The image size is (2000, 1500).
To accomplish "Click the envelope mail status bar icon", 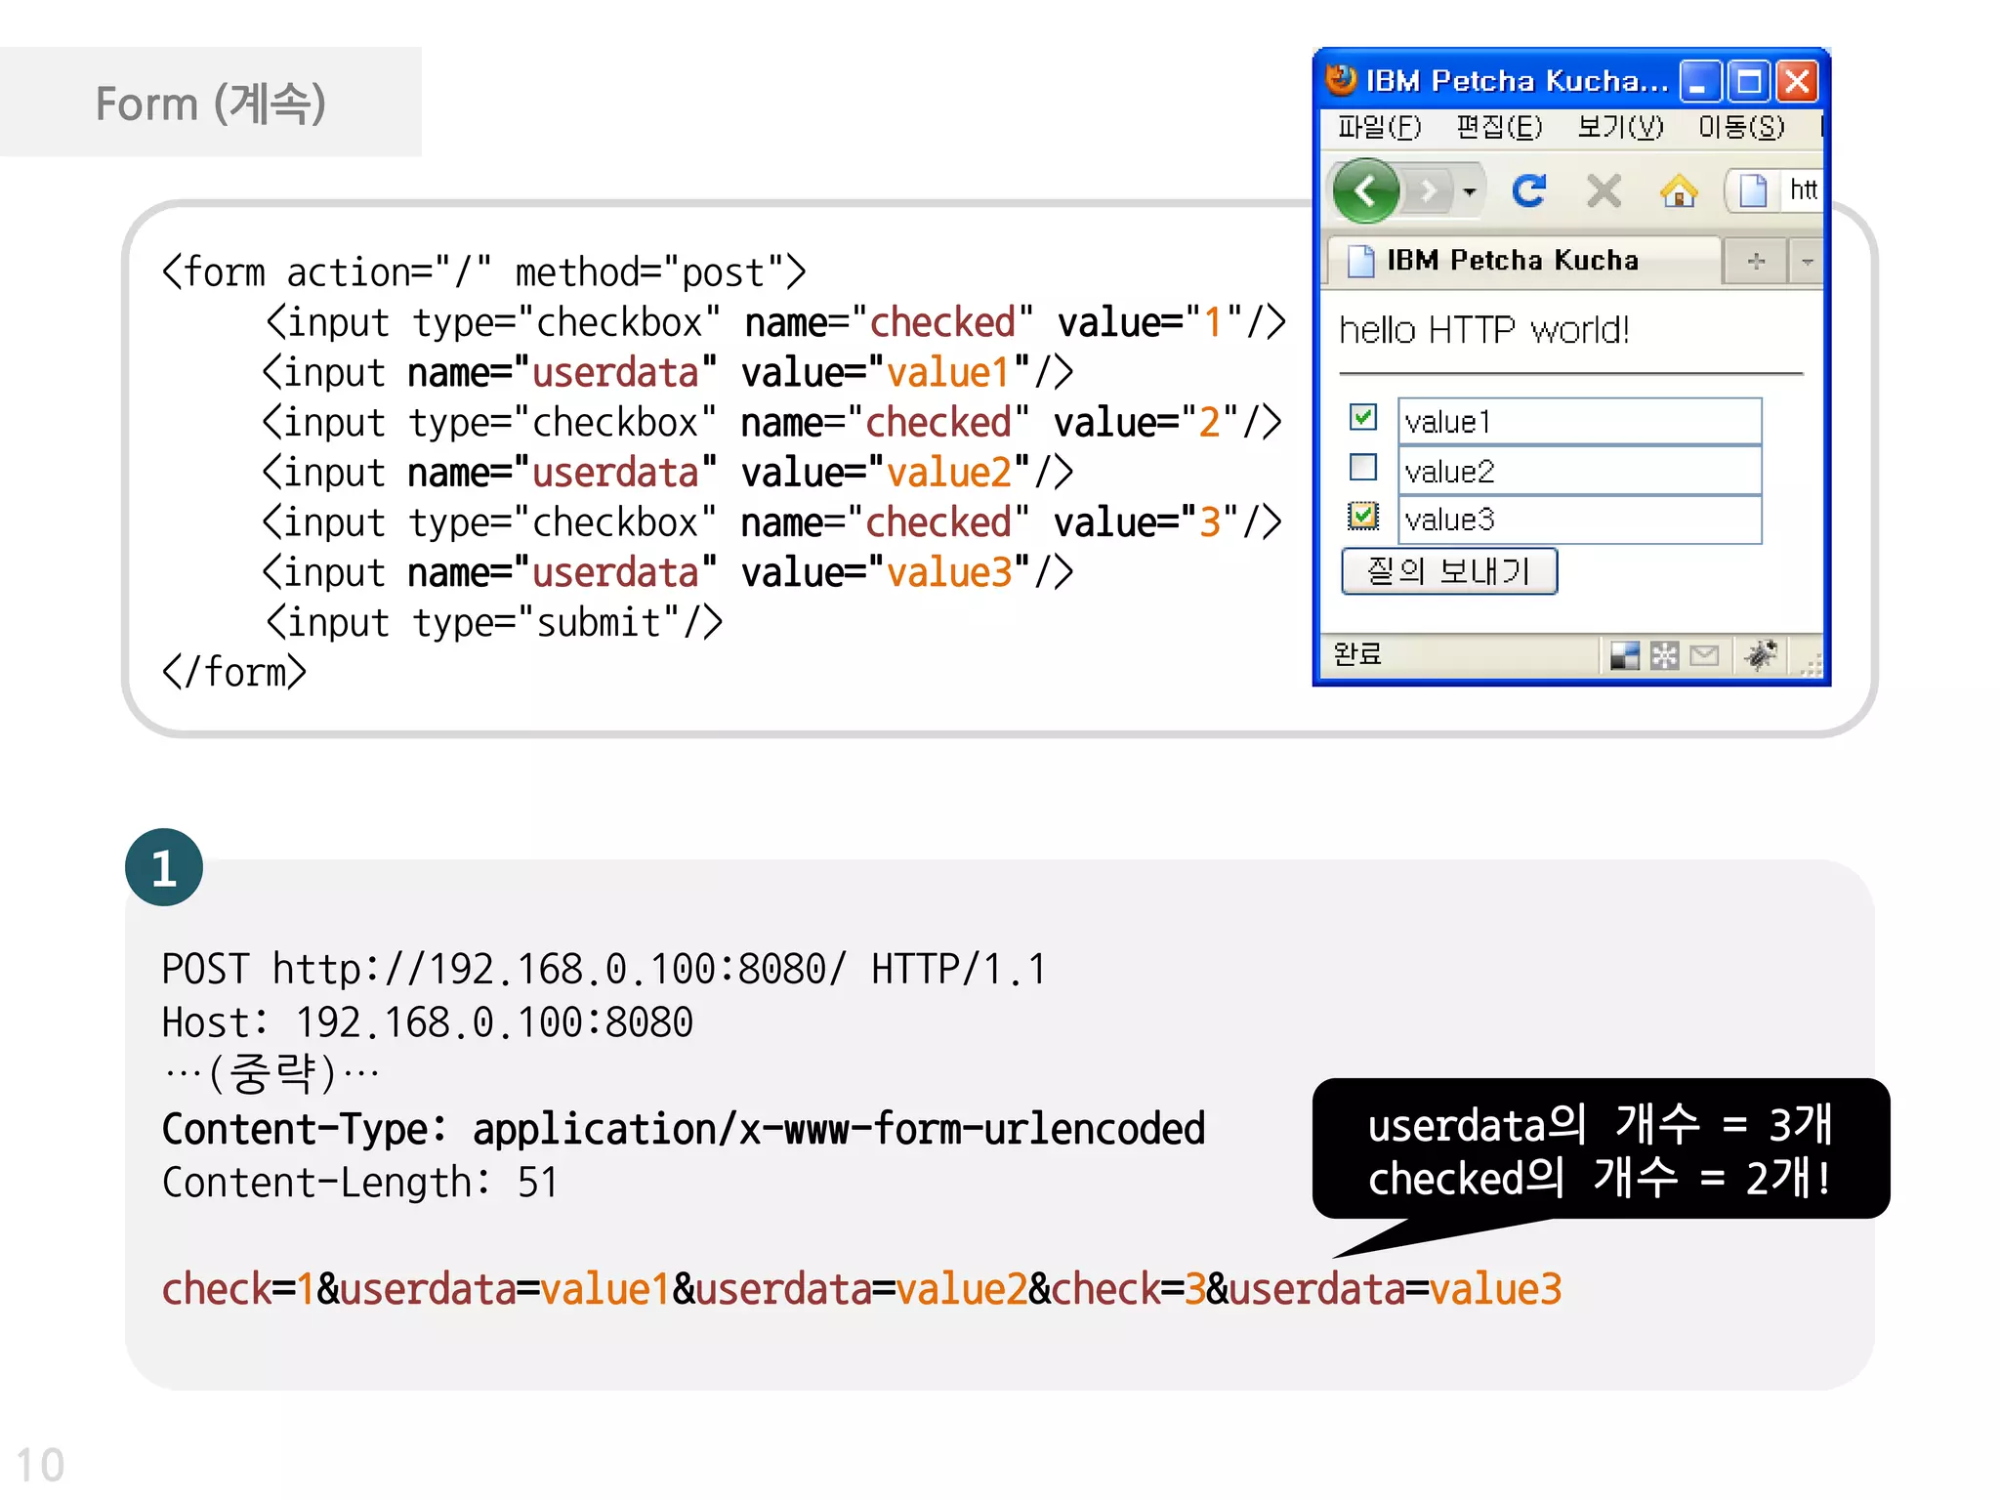I will coord(1704,655).
